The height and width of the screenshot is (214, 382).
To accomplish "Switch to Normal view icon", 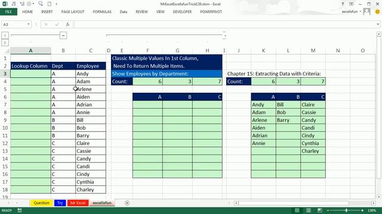I will click(x=297, y=210).
